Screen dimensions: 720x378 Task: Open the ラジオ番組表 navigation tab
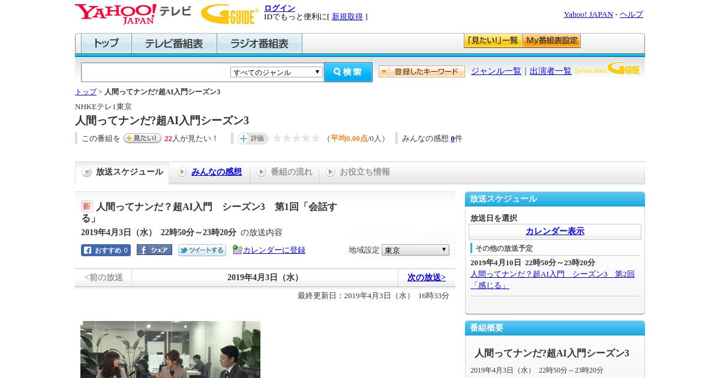pyautogui.click(x=259, y=44)
